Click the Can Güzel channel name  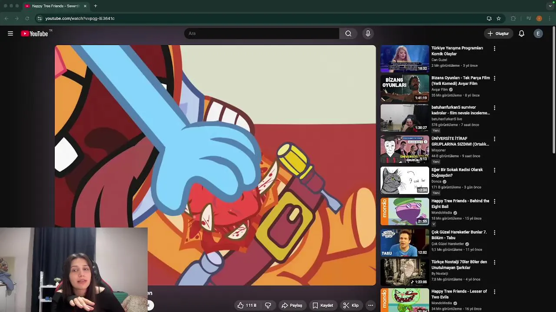click(x=439, y=60)
